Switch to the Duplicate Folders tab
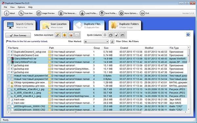The image size is (197, 123). [x=125, y=25]
